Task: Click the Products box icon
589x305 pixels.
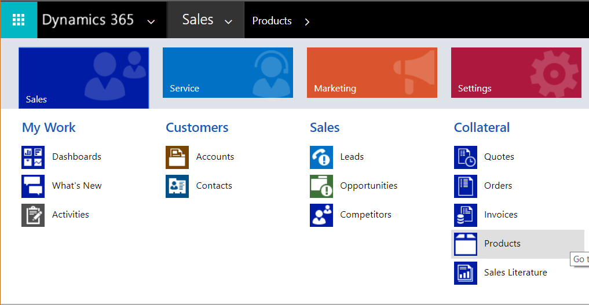Action: (x=466, y=244)
